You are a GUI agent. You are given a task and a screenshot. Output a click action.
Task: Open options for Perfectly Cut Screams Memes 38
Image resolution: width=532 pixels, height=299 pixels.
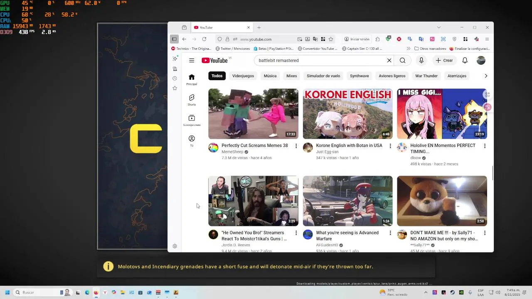(x=296, y=146)
